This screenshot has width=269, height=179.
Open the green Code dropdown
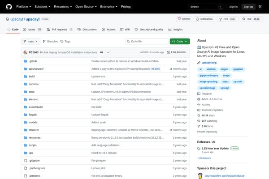click(x=180, y=42)
